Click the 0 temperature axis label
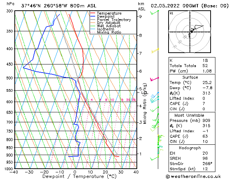 (75, 172)
